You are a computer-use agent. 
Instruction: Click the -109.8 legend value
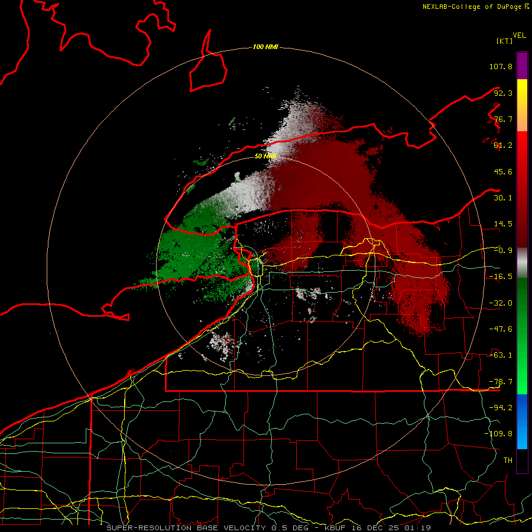click(x=498, y=434)
